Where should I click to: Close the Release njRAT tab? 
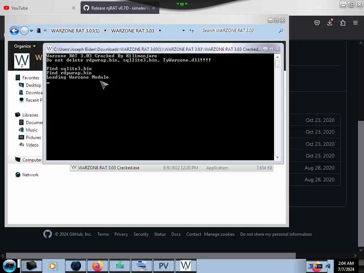coord(154,8)
